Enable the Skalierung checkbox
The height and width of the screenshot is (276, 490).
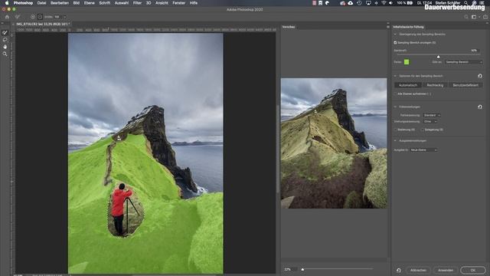[395, 130]
